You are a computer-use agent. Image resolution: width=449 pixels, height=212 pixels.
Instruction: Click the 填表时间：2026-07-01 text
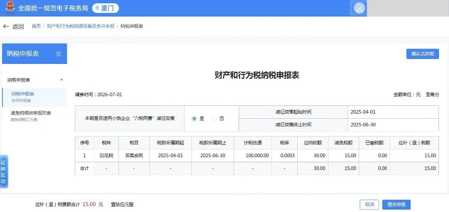pyautogui.click(x=99, y=95)
